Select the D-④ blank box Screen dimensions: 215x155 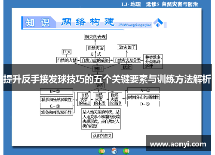[x=144, y=104]
